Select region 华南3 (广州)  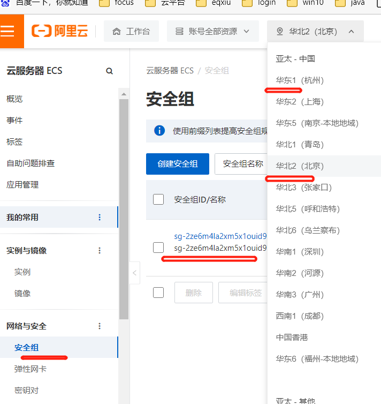coord(300,295)
